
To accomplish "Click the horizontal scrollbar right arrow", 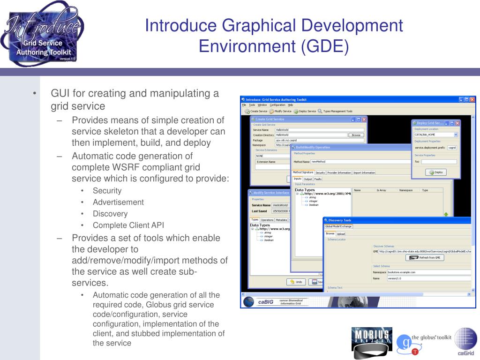I will 469,294.
